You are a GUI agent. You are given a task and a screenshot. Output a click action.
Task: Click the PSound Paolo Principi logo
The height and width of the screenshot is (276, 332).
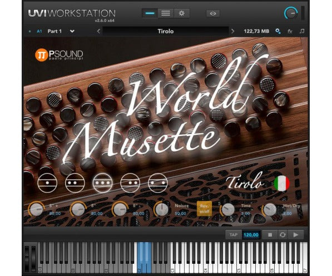[x=59, y=55]
